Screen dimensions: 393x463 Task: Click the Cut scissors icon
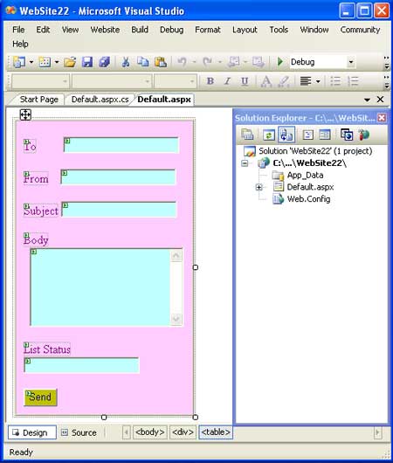[x=126, y=62]
